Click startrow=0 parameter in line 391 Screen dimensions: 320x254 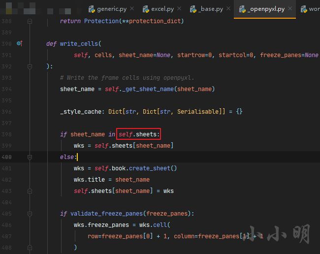coord(194,55)
